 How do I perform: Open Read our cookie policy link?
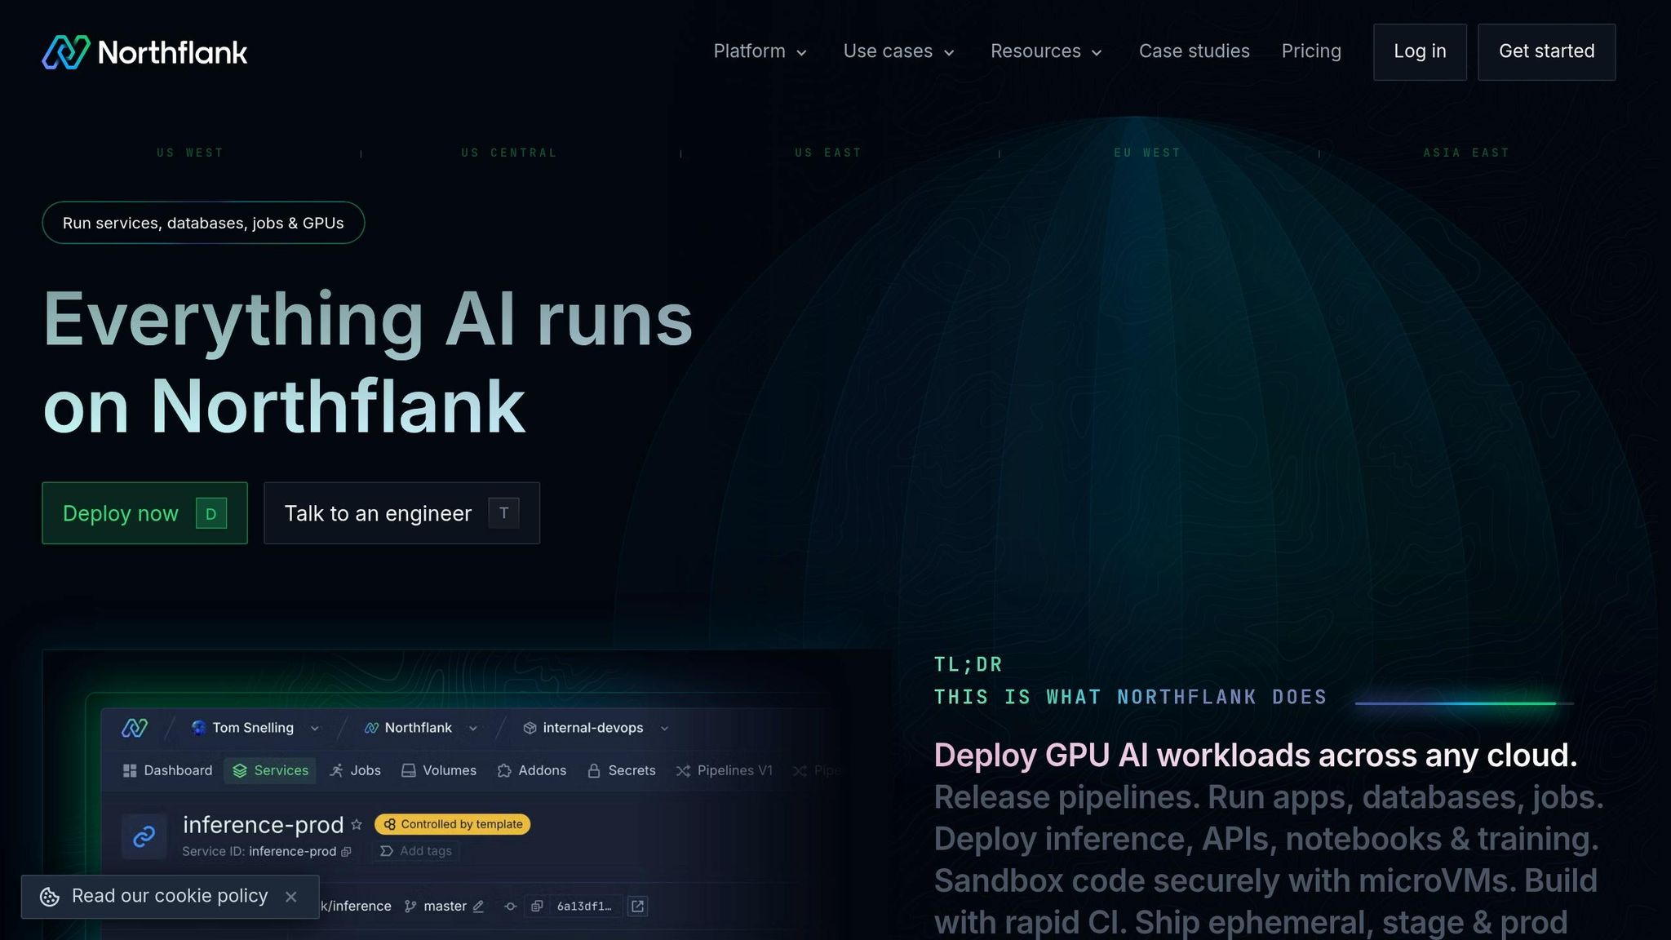pyautogui.click(x=170, y=896)
